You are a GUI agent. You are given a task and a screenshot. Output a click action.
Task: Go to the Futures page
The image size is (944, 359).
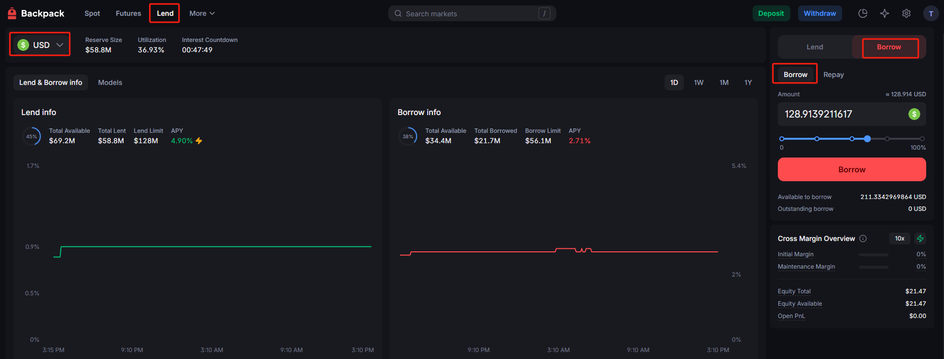click(128, 13)
